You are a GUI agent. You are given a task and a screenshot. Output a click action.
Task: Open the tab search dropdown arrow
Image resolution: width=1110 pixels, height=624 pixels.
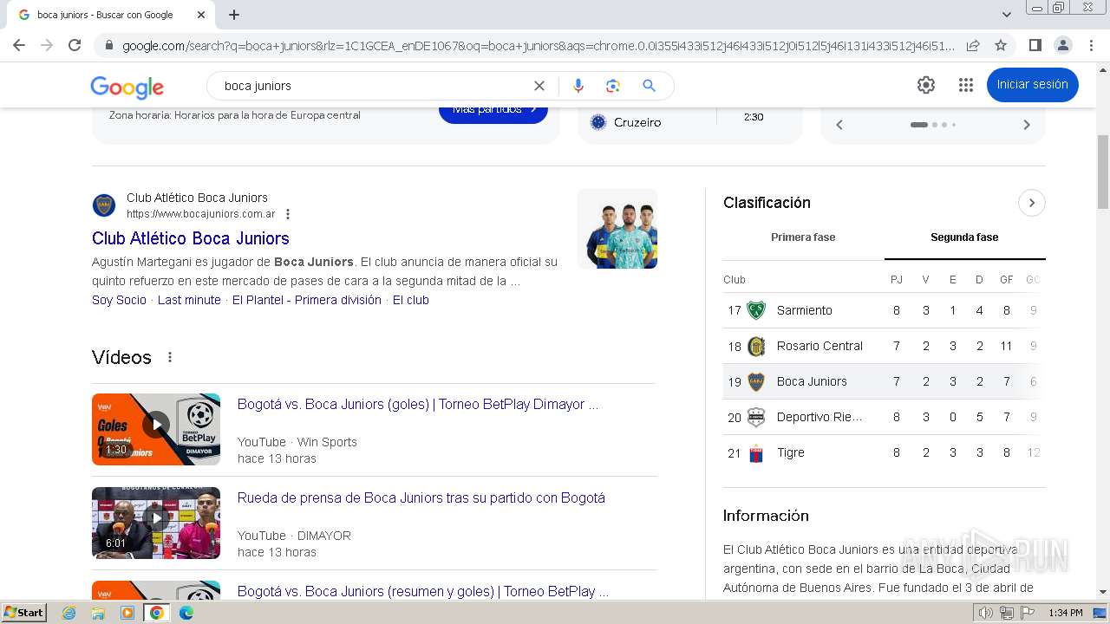[x=1007, y=15]
